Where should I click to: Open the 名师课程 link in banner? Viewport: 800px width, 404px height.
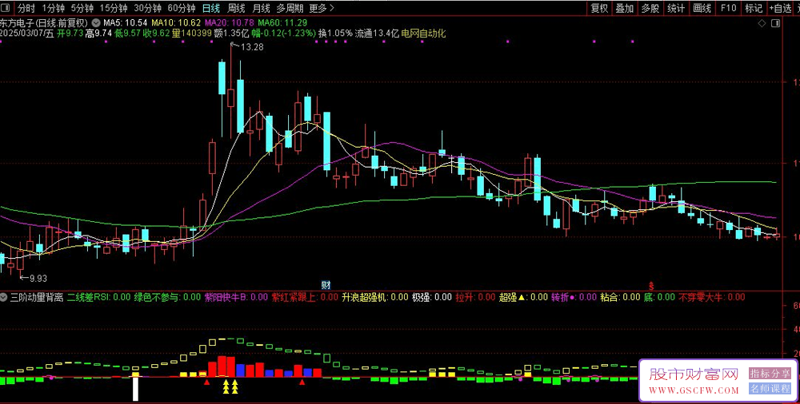pyautogui.click(x=770, y=389)
